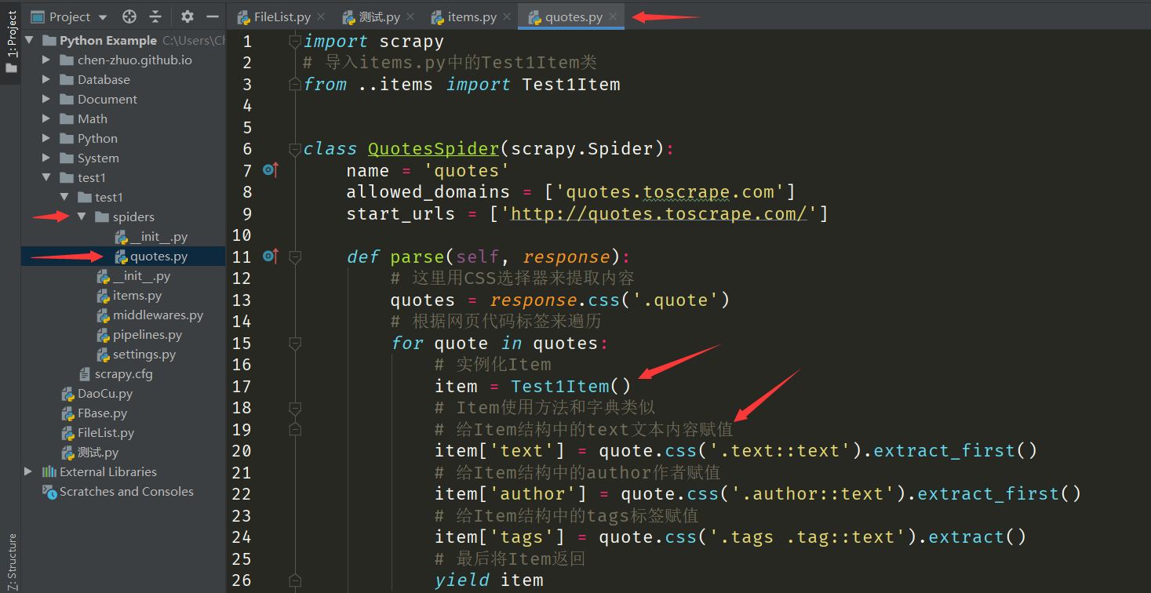Open the Structure tool window
Screen dimensions: 1151x593
click(x=11, y=561)
